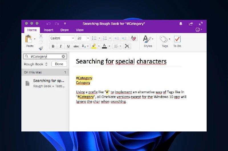Click the Decrease Indent icon
This screenshot has height=151, width=228.
(117, 38)
